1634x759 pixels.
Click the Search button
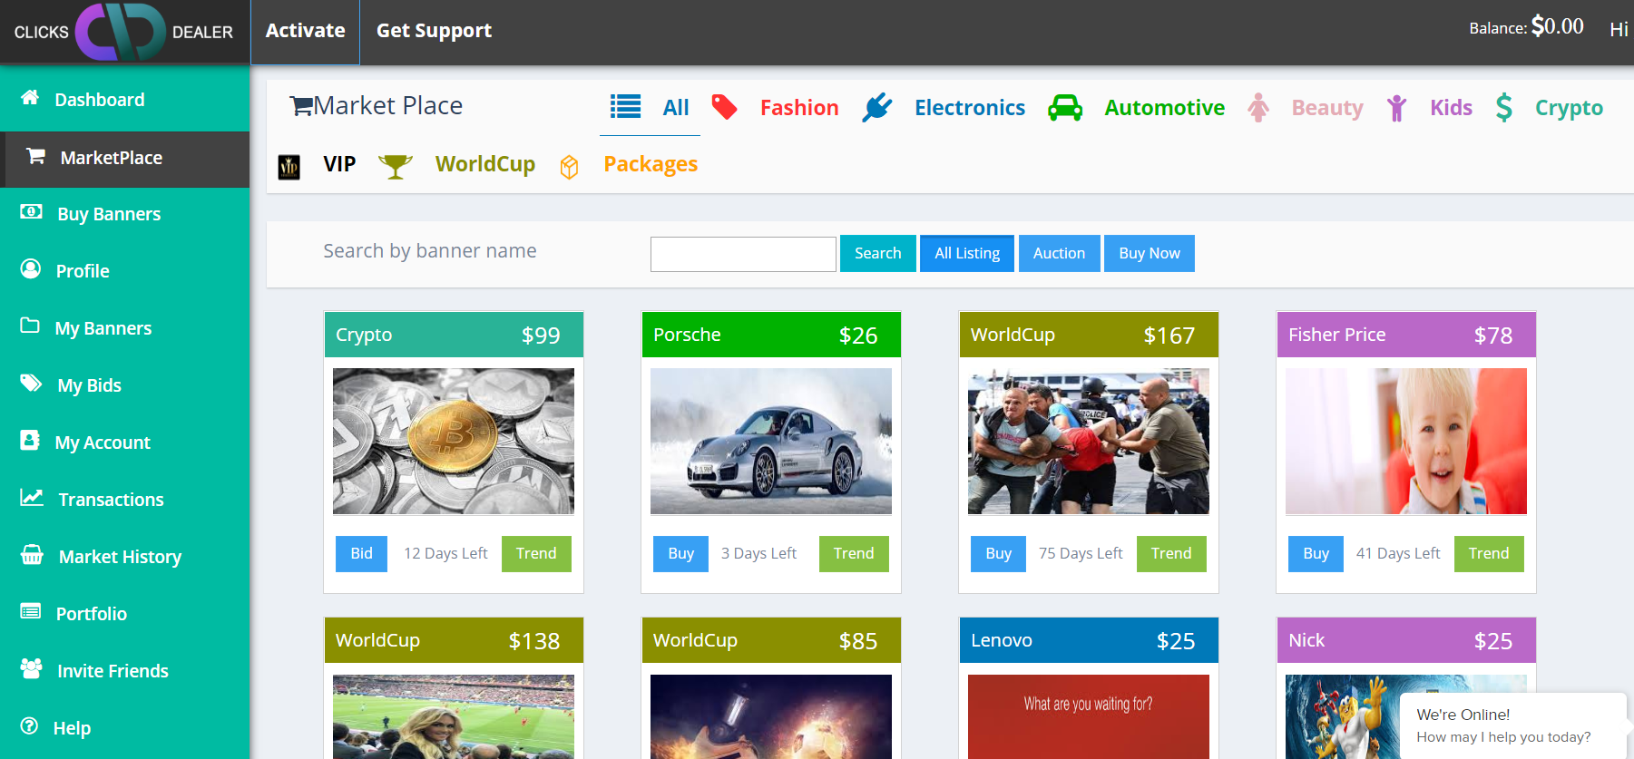877,254
